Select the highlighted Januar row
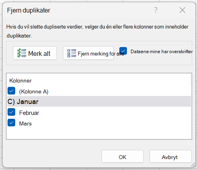197x170 pixels. (x=99, y=102)
